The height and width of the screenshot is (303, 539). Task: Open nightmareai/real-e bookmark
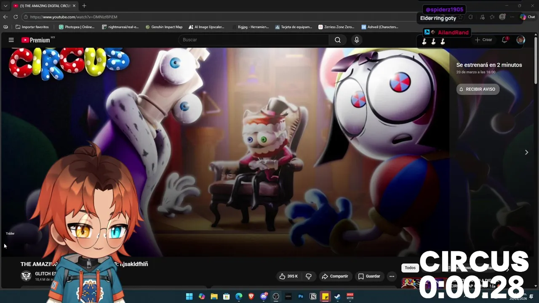point(120,27)
